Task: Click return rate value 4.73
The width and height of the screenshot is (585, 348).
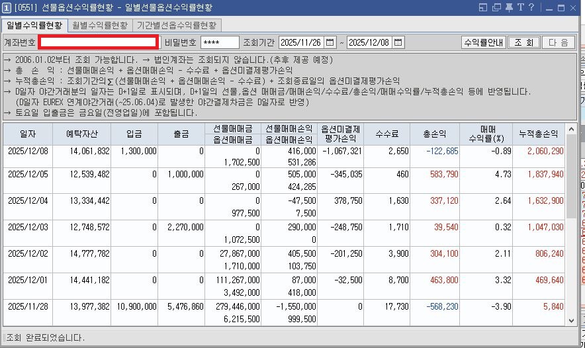Action: (x=503, y=174)
